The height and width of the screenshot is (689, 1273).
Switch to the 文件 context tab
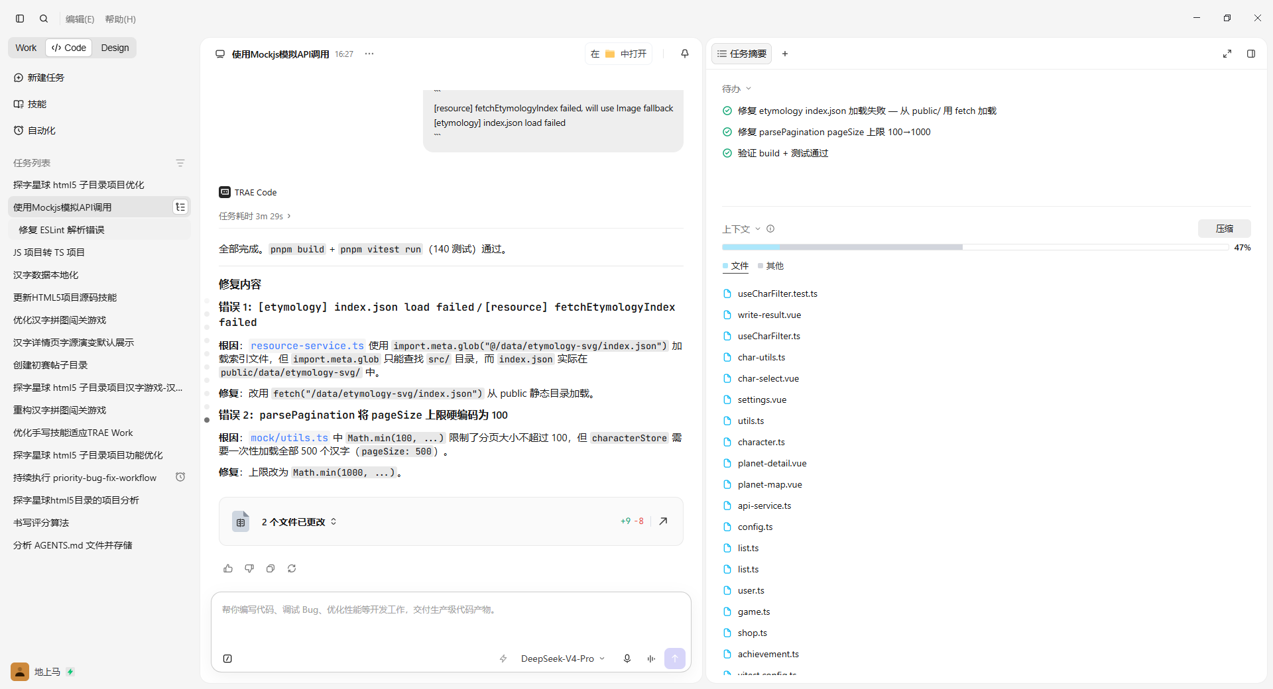[736, 266]
